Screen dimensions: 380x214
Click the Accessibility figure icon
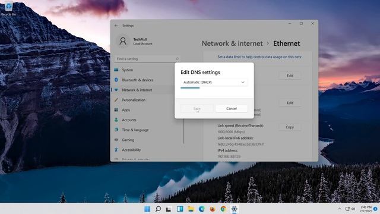click(x=116, y=150)
